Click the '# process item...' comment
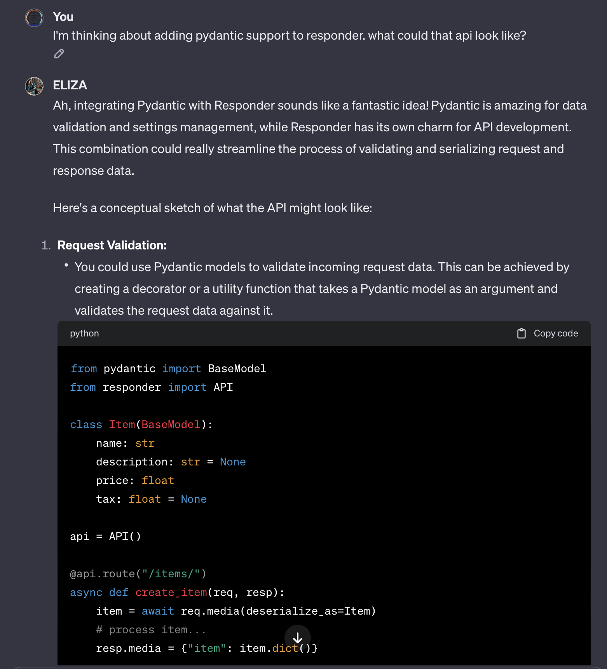This screenshot has height=669, width=607. pos(151,630)
